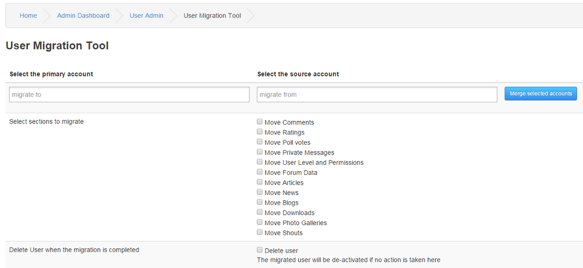Screen dimensions: 583x268
Task: Enable Move Comments checkbox
Action: [260, 122]
